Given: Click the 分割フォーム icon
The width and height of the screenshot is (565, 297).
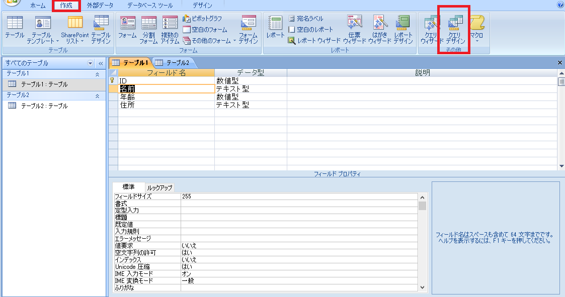Looking at the screenshot, I should coord(148,30).
